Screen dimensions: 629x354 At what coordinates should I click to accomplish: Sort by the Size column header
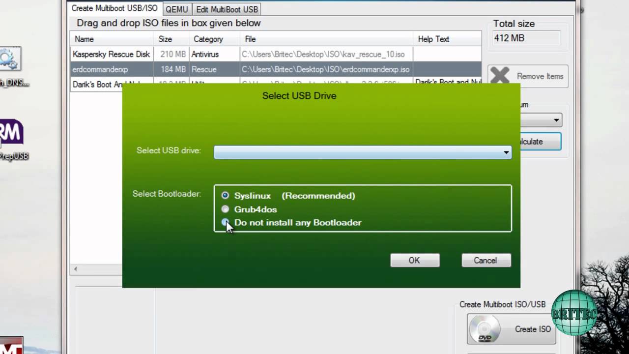(171, 39)
